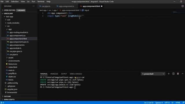Open the Go menu
The width and height of the screenshot is (185, 104).
click(28, 1)
